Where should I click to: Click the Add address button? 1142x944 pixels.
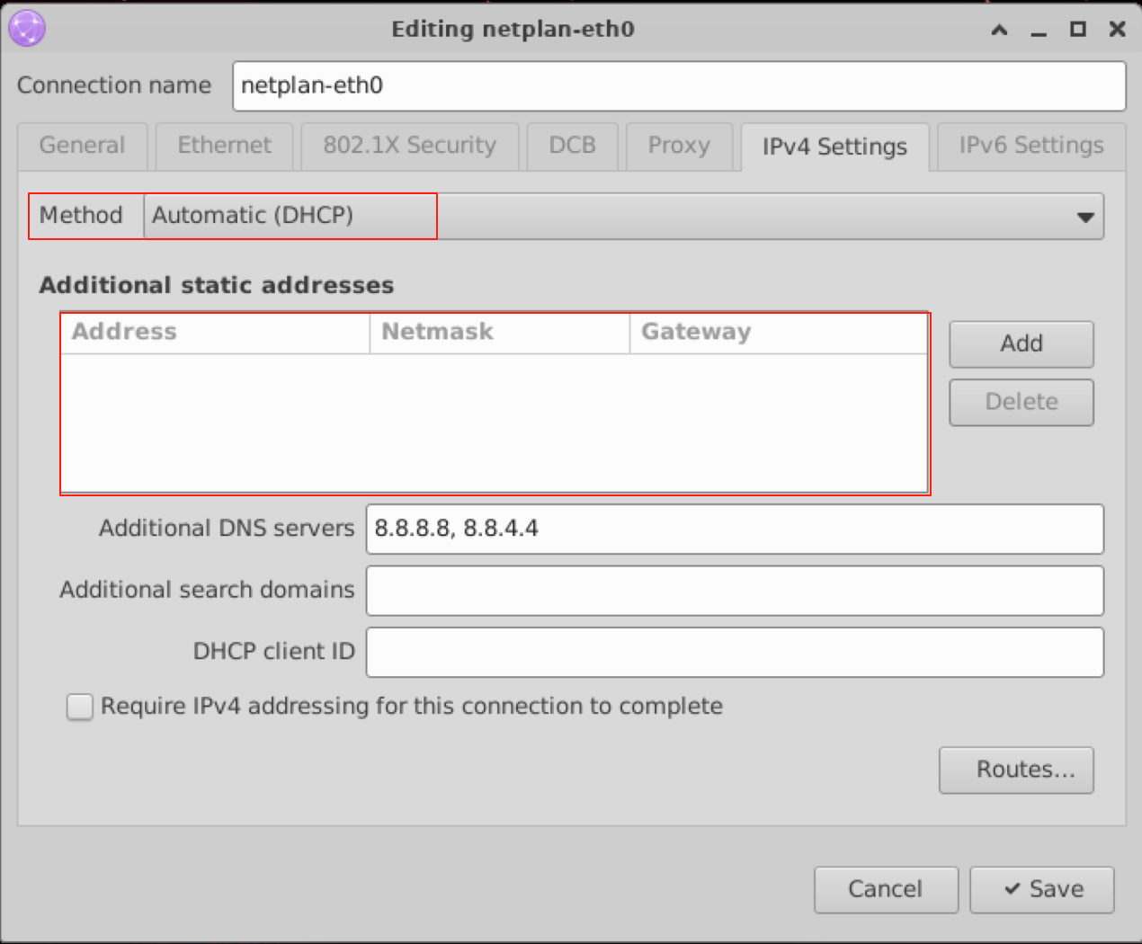coord(1022,344)
